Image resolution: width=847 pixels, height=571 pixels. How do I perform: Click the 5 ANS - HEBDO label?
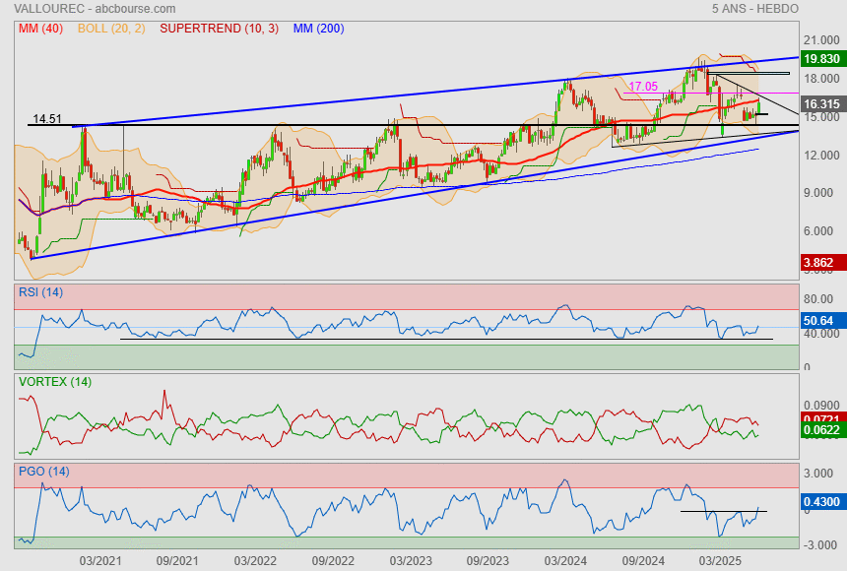[x=754, y=9]
